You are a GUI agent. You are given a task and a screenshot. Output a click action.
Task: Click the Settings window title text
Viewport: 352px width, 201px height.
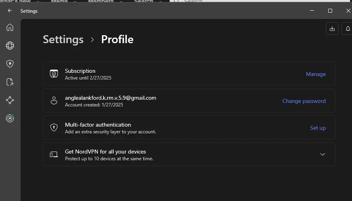click(29, 11)
